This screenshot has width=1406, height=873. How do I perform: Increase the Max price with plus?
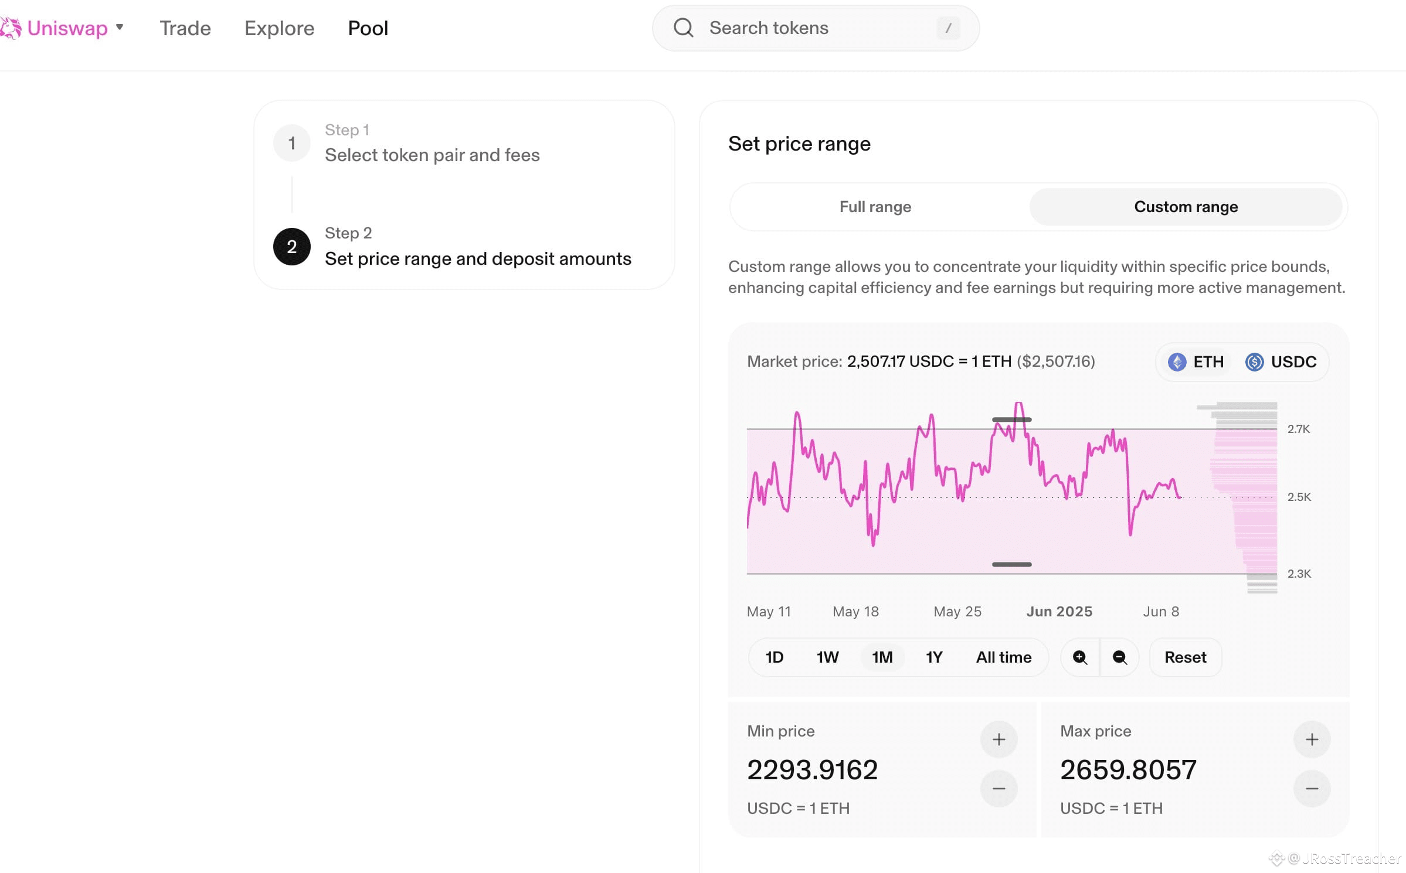click(1312, 739)
